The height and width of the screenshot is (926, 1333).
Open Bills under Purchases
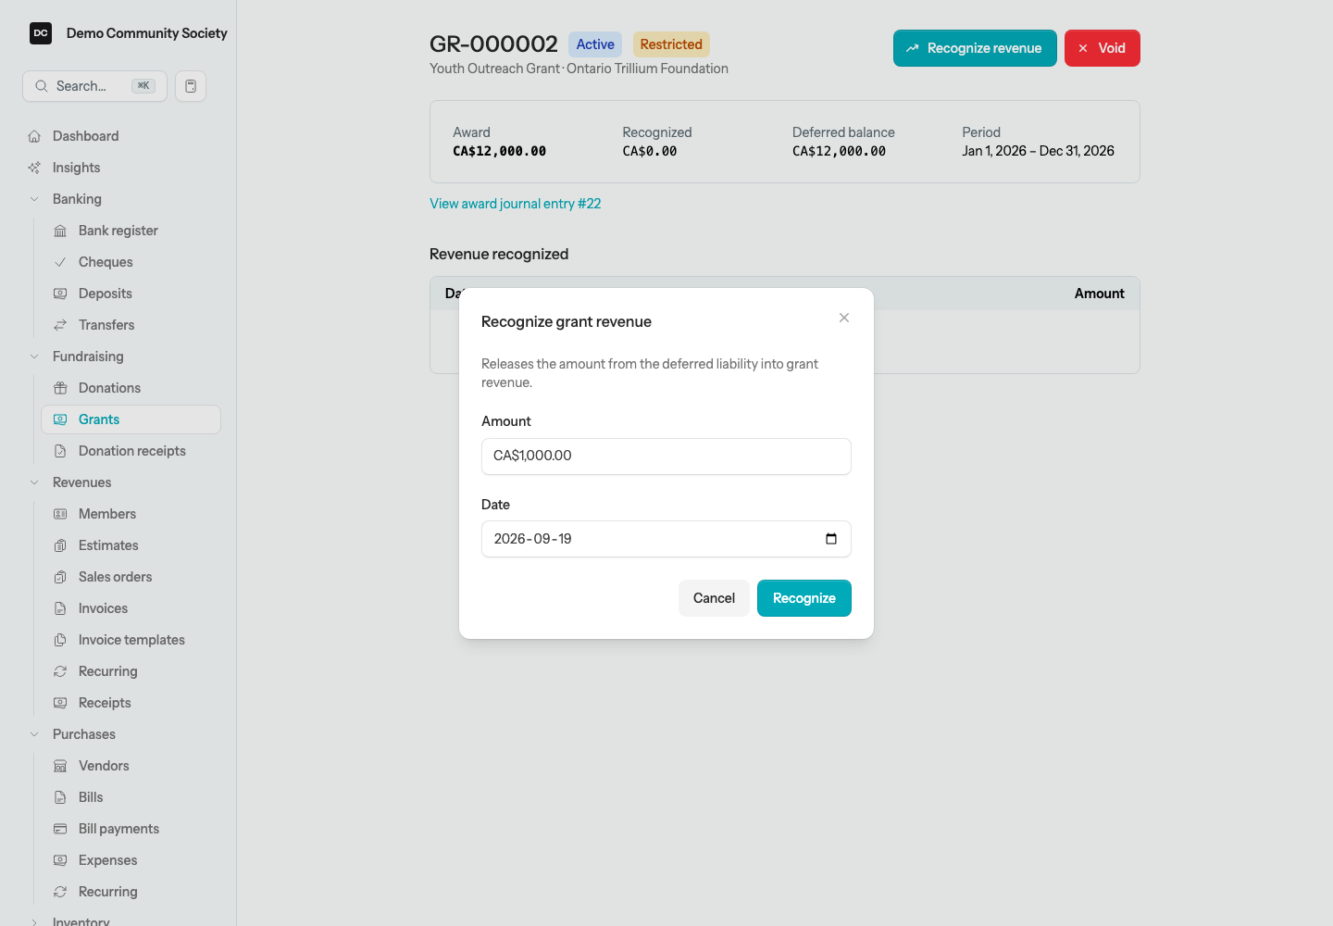131,797
